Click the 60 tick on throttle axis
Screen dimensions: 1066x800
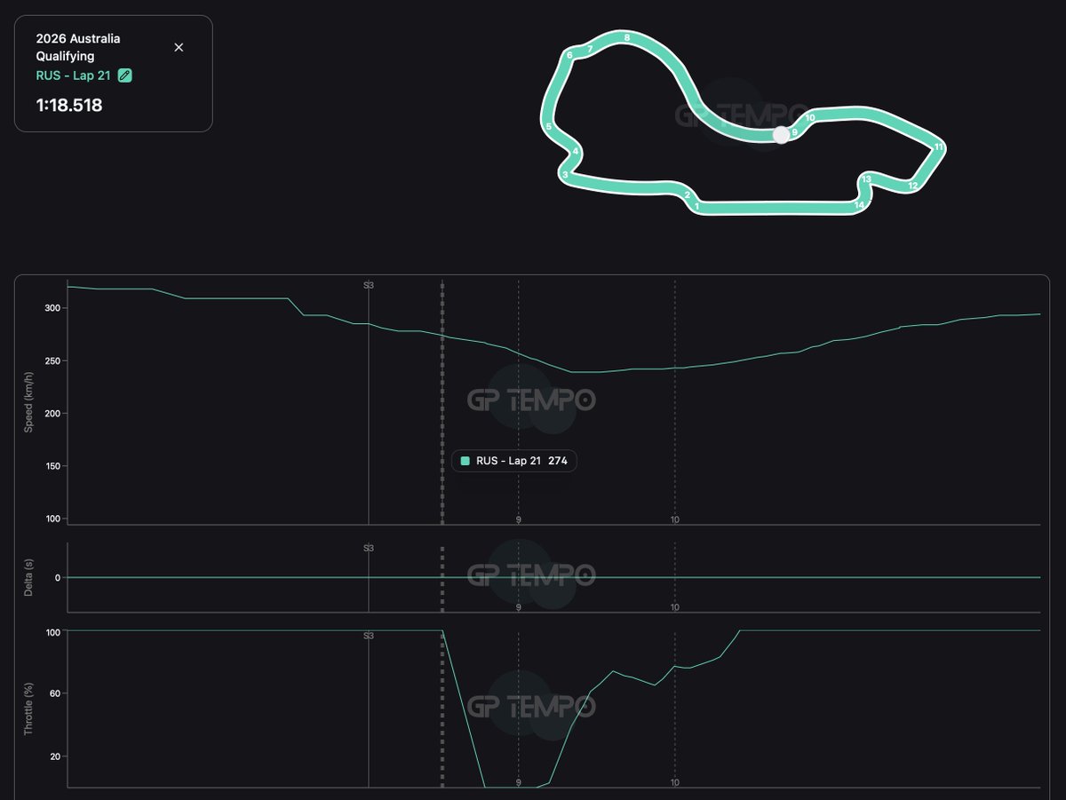(x=54, y=693)
